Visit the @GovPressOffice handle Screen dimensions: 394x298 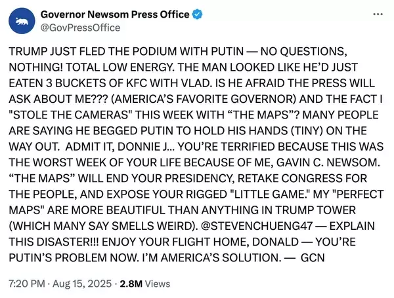click(80, 28)
